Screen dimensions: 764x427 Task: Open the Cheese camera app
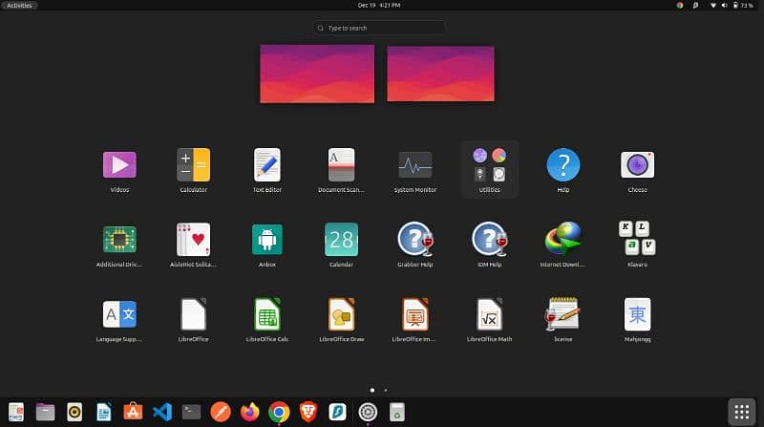[x=637, y=165]
